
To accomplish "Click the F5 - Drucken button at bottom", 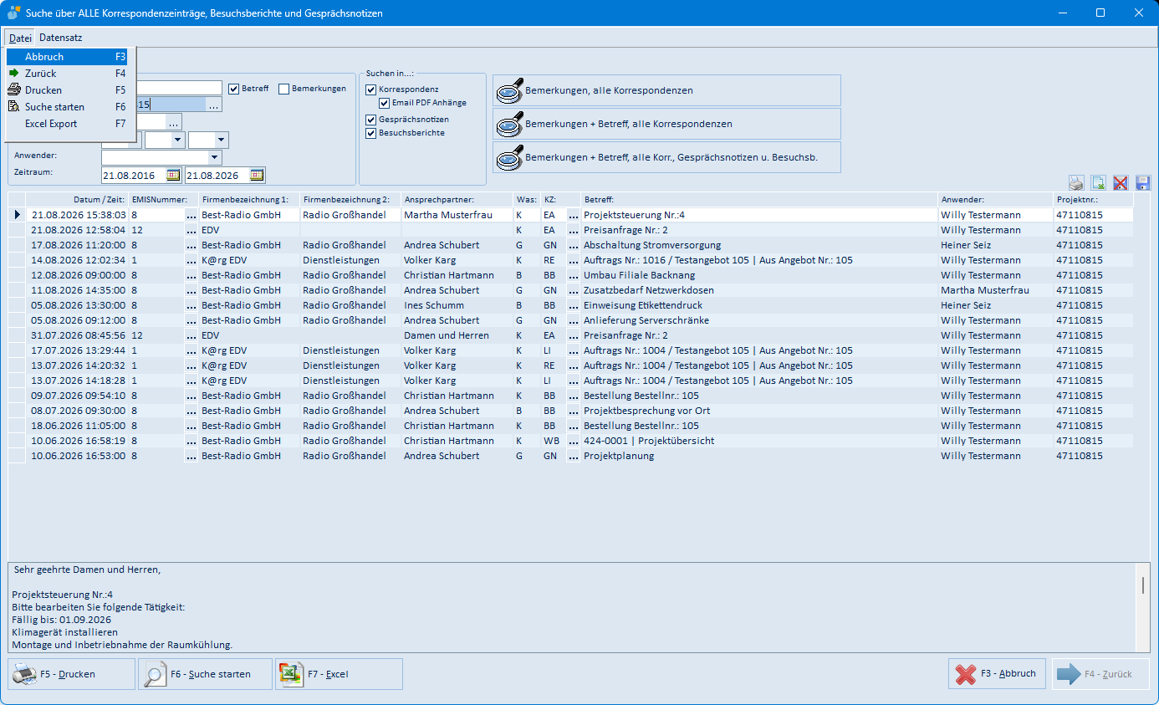I will pos(72,674).
